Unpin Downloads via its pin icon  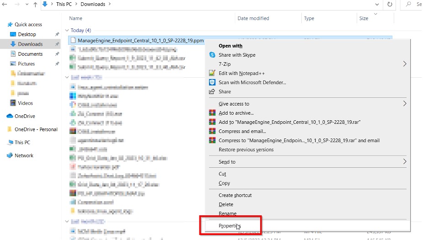point(57,44)
